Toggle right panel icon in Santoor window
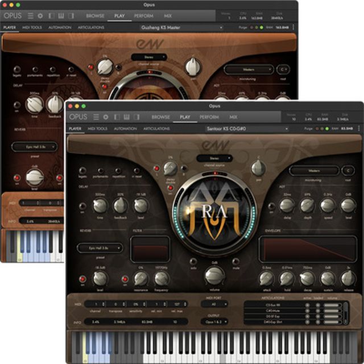This screenshot has height=364, width=364. coord(137,117)
